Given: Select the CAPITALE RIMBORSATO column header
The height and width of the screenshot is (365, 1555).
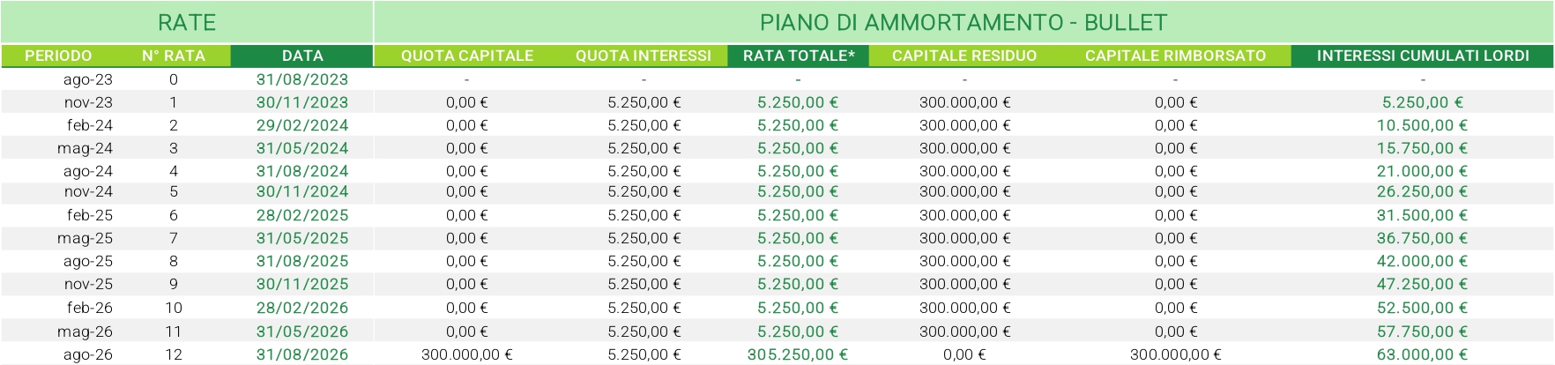Looking at the screenshot, I should pos(1175,56).
